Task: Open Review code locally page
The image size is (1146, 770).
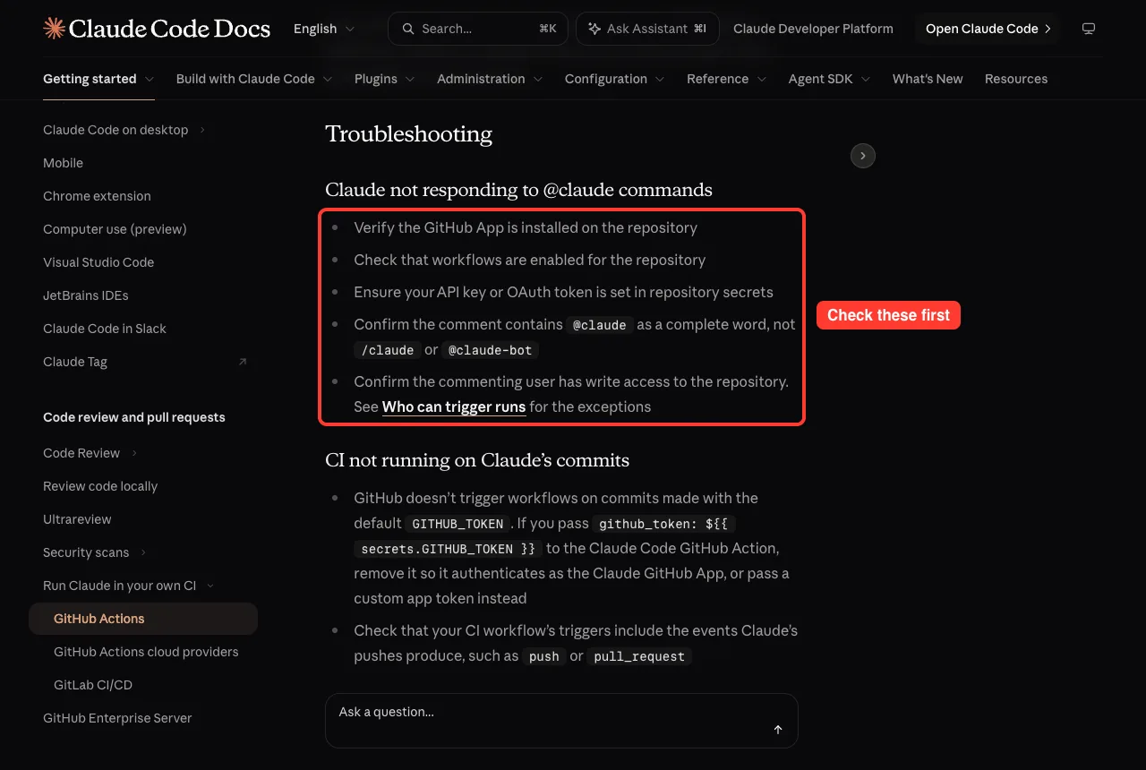Action: click(100, 486)
